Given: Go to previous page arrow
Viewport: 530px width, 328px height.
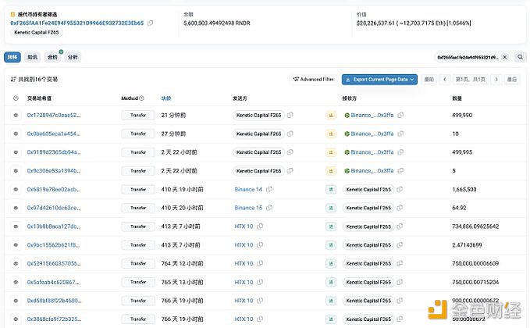Looking at the screenshot, I should coord(445,80).
